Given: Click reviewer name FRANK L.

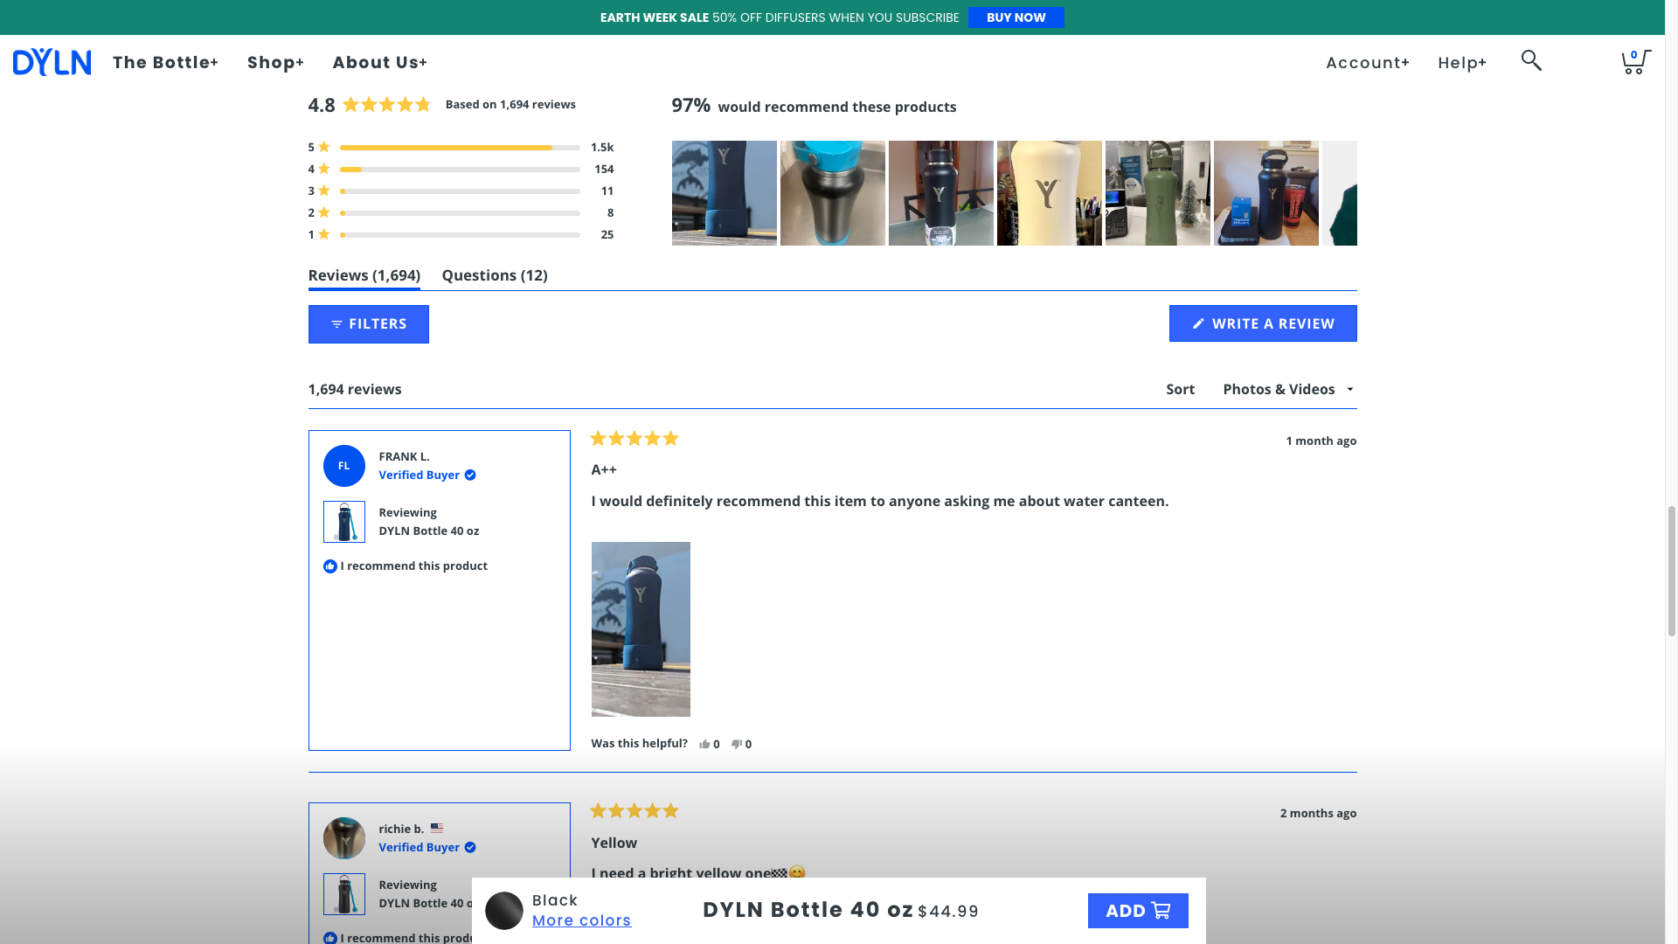Looking at the screenshot, I should point(404,456).
